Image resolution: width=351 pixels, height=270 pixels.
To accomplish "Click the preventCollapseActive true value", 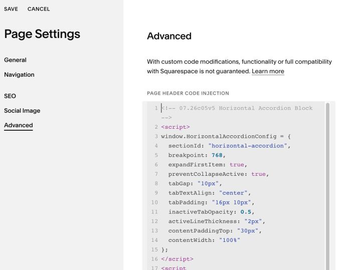I will pos(258,174).
